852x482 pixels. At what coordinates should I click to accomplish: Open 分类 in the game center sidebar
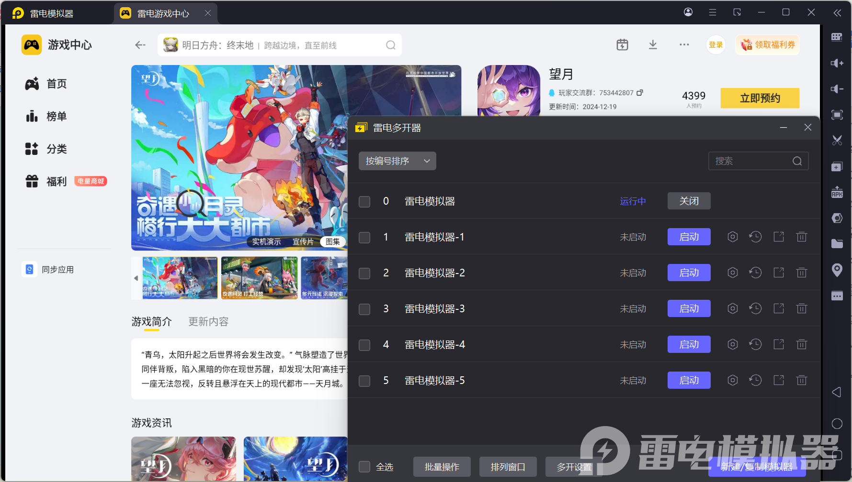coord(46,149)
